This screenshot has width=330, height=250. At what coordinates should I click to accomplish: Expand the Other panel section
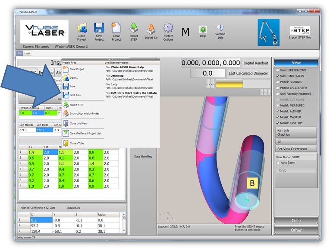point(296,230)
